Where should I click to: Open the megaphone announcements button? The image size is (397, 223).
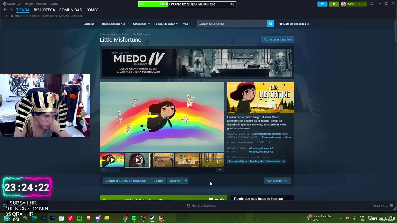[x=322, y=4]
